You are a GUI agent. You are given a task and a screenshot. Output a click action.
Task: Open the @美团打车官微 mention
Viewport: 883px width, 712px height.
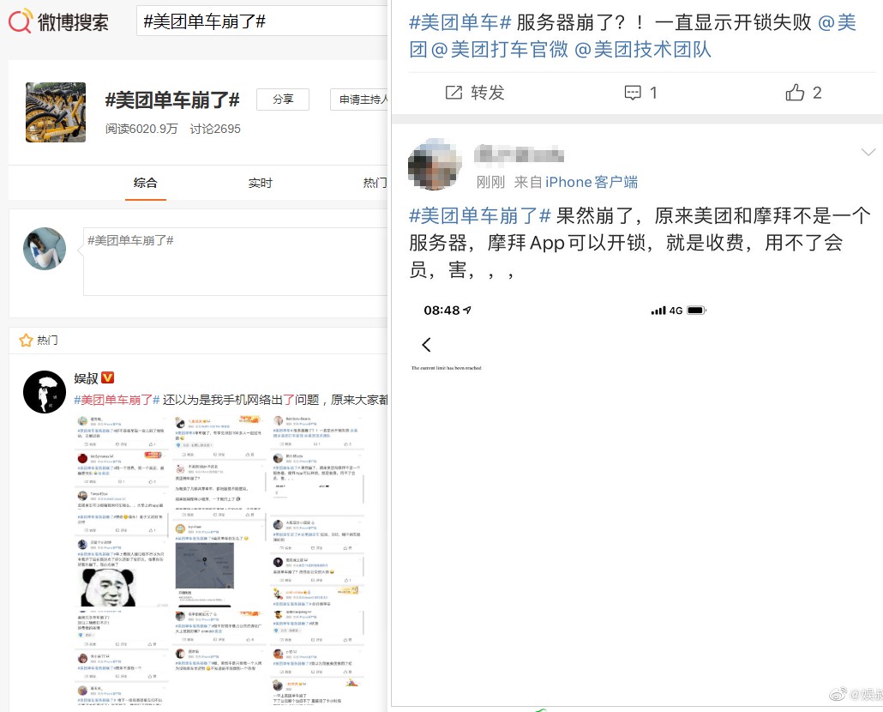click(x=500, y=50)
